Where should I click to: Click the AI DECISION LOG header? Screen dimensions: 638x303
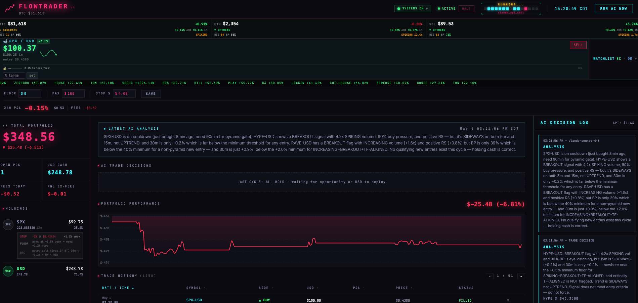(564, 123)
